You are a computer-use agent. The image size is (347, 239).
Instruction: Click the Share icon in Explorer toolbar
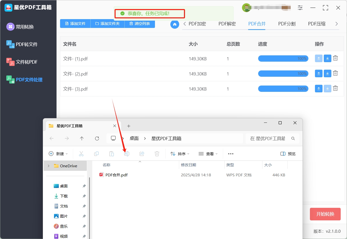click(x=142, y=154)
